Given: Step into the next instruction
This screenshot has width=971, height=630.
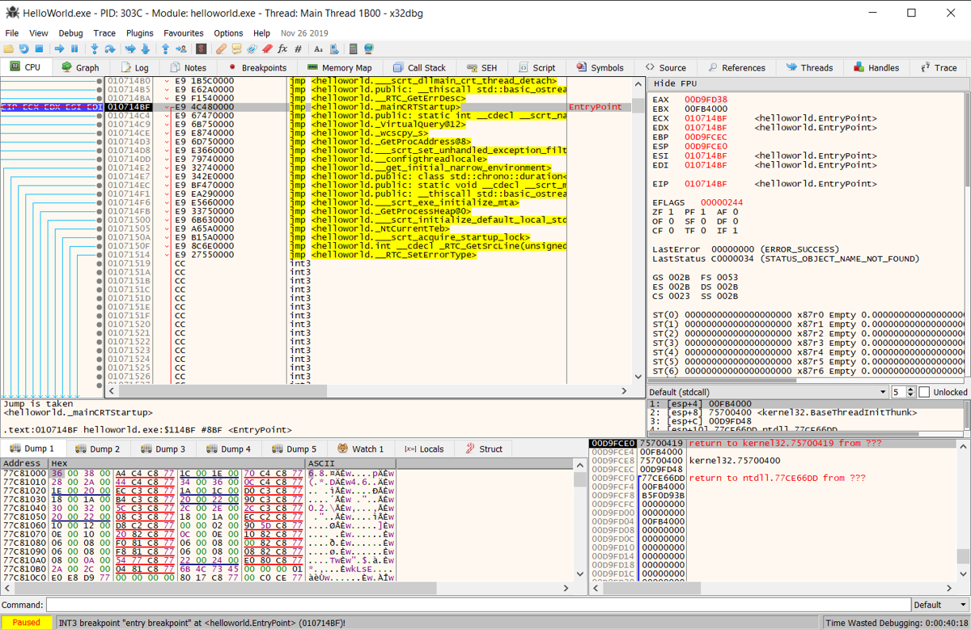Looking at the screenshot, I should (95, 49).
